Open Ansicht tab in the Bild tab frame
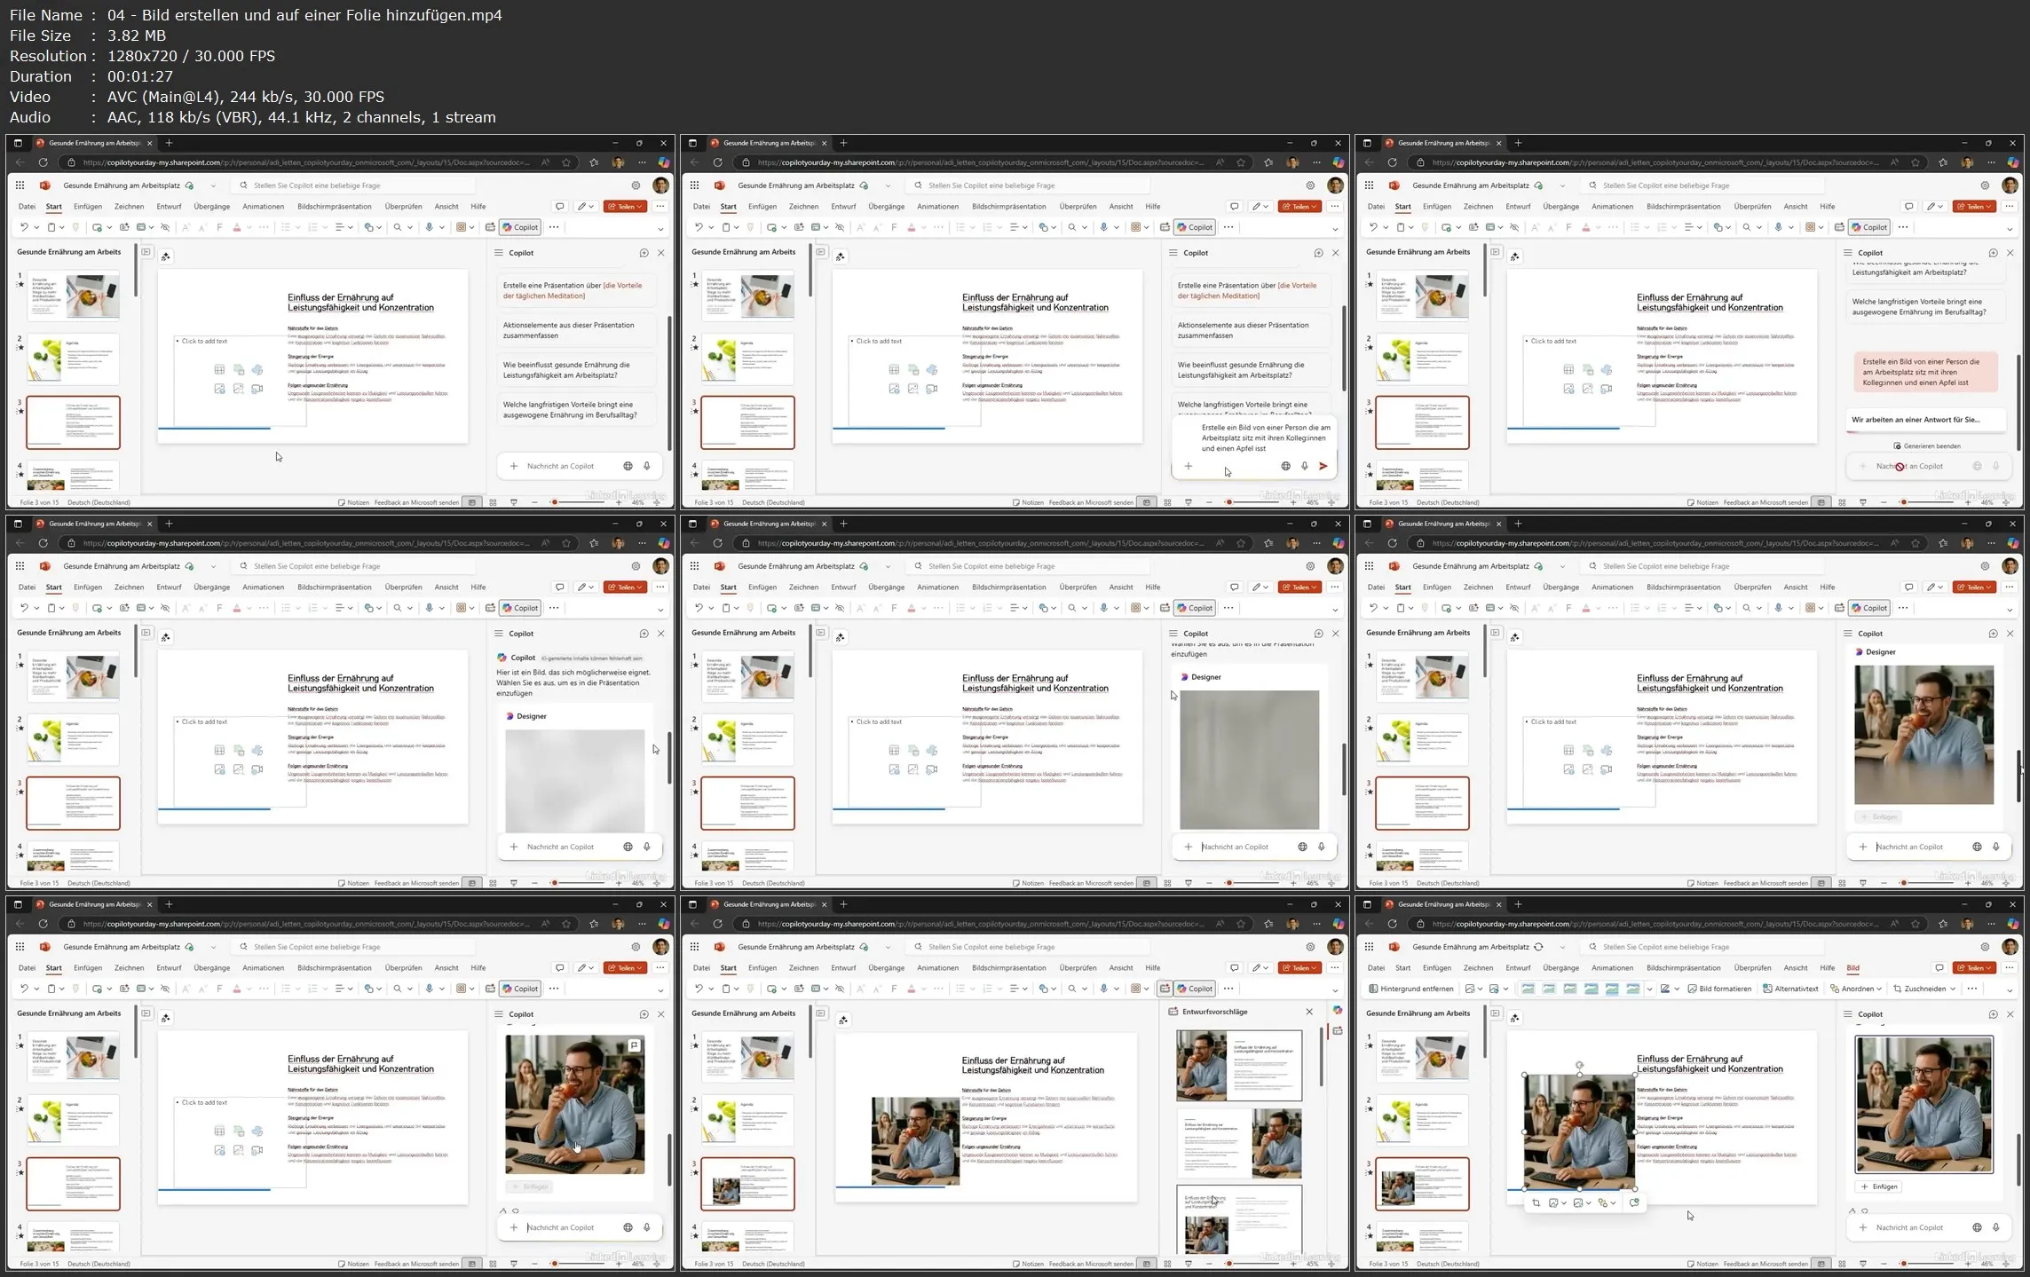Screen dimensions: 2030x1277 (1796, 968)
